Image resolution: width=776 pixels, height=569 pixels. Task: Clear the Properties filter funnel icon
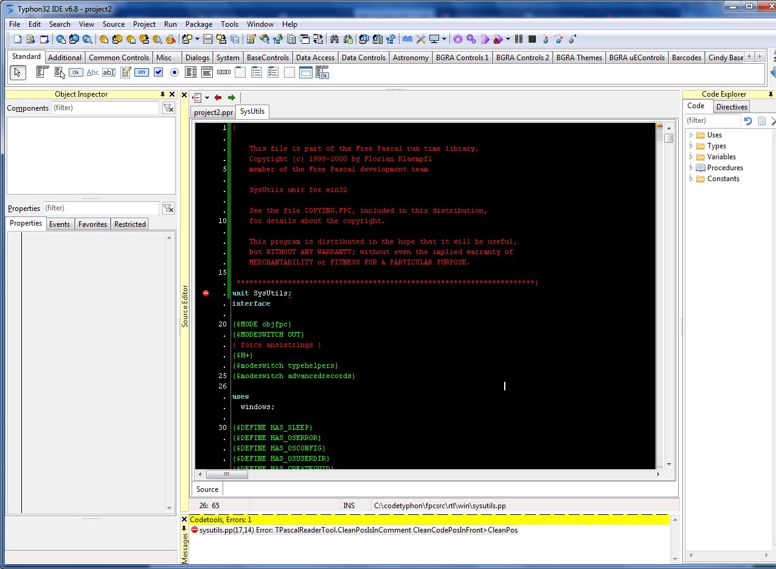168,208
